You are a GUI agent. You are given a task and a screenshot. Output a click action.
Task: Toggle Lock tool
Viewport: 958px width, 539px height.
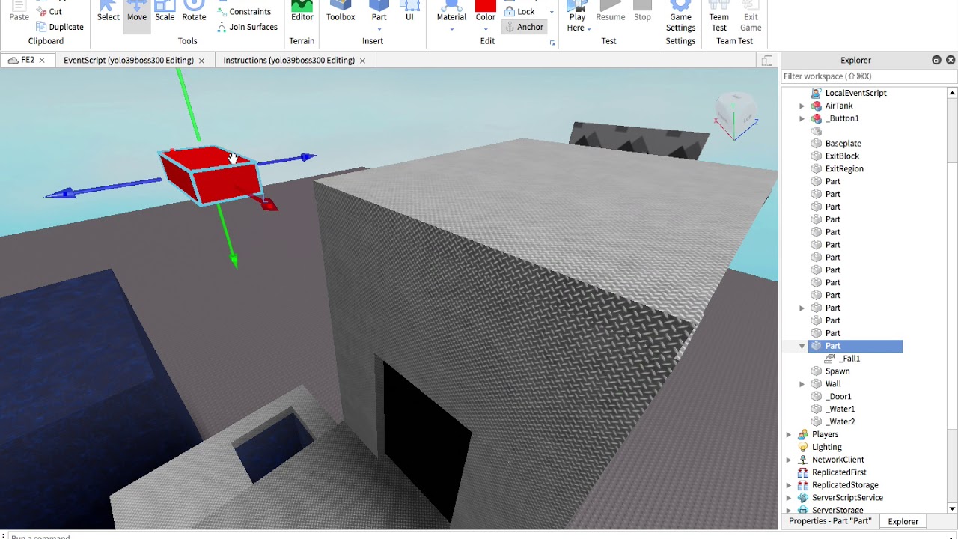520,12
